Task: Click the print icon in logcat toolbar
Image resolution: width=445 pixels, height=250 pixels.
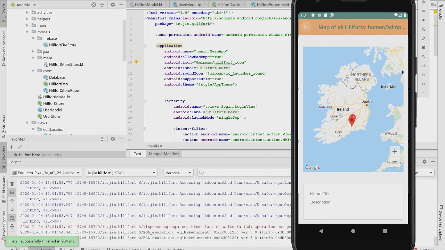Action: click(x=12, y=226)
